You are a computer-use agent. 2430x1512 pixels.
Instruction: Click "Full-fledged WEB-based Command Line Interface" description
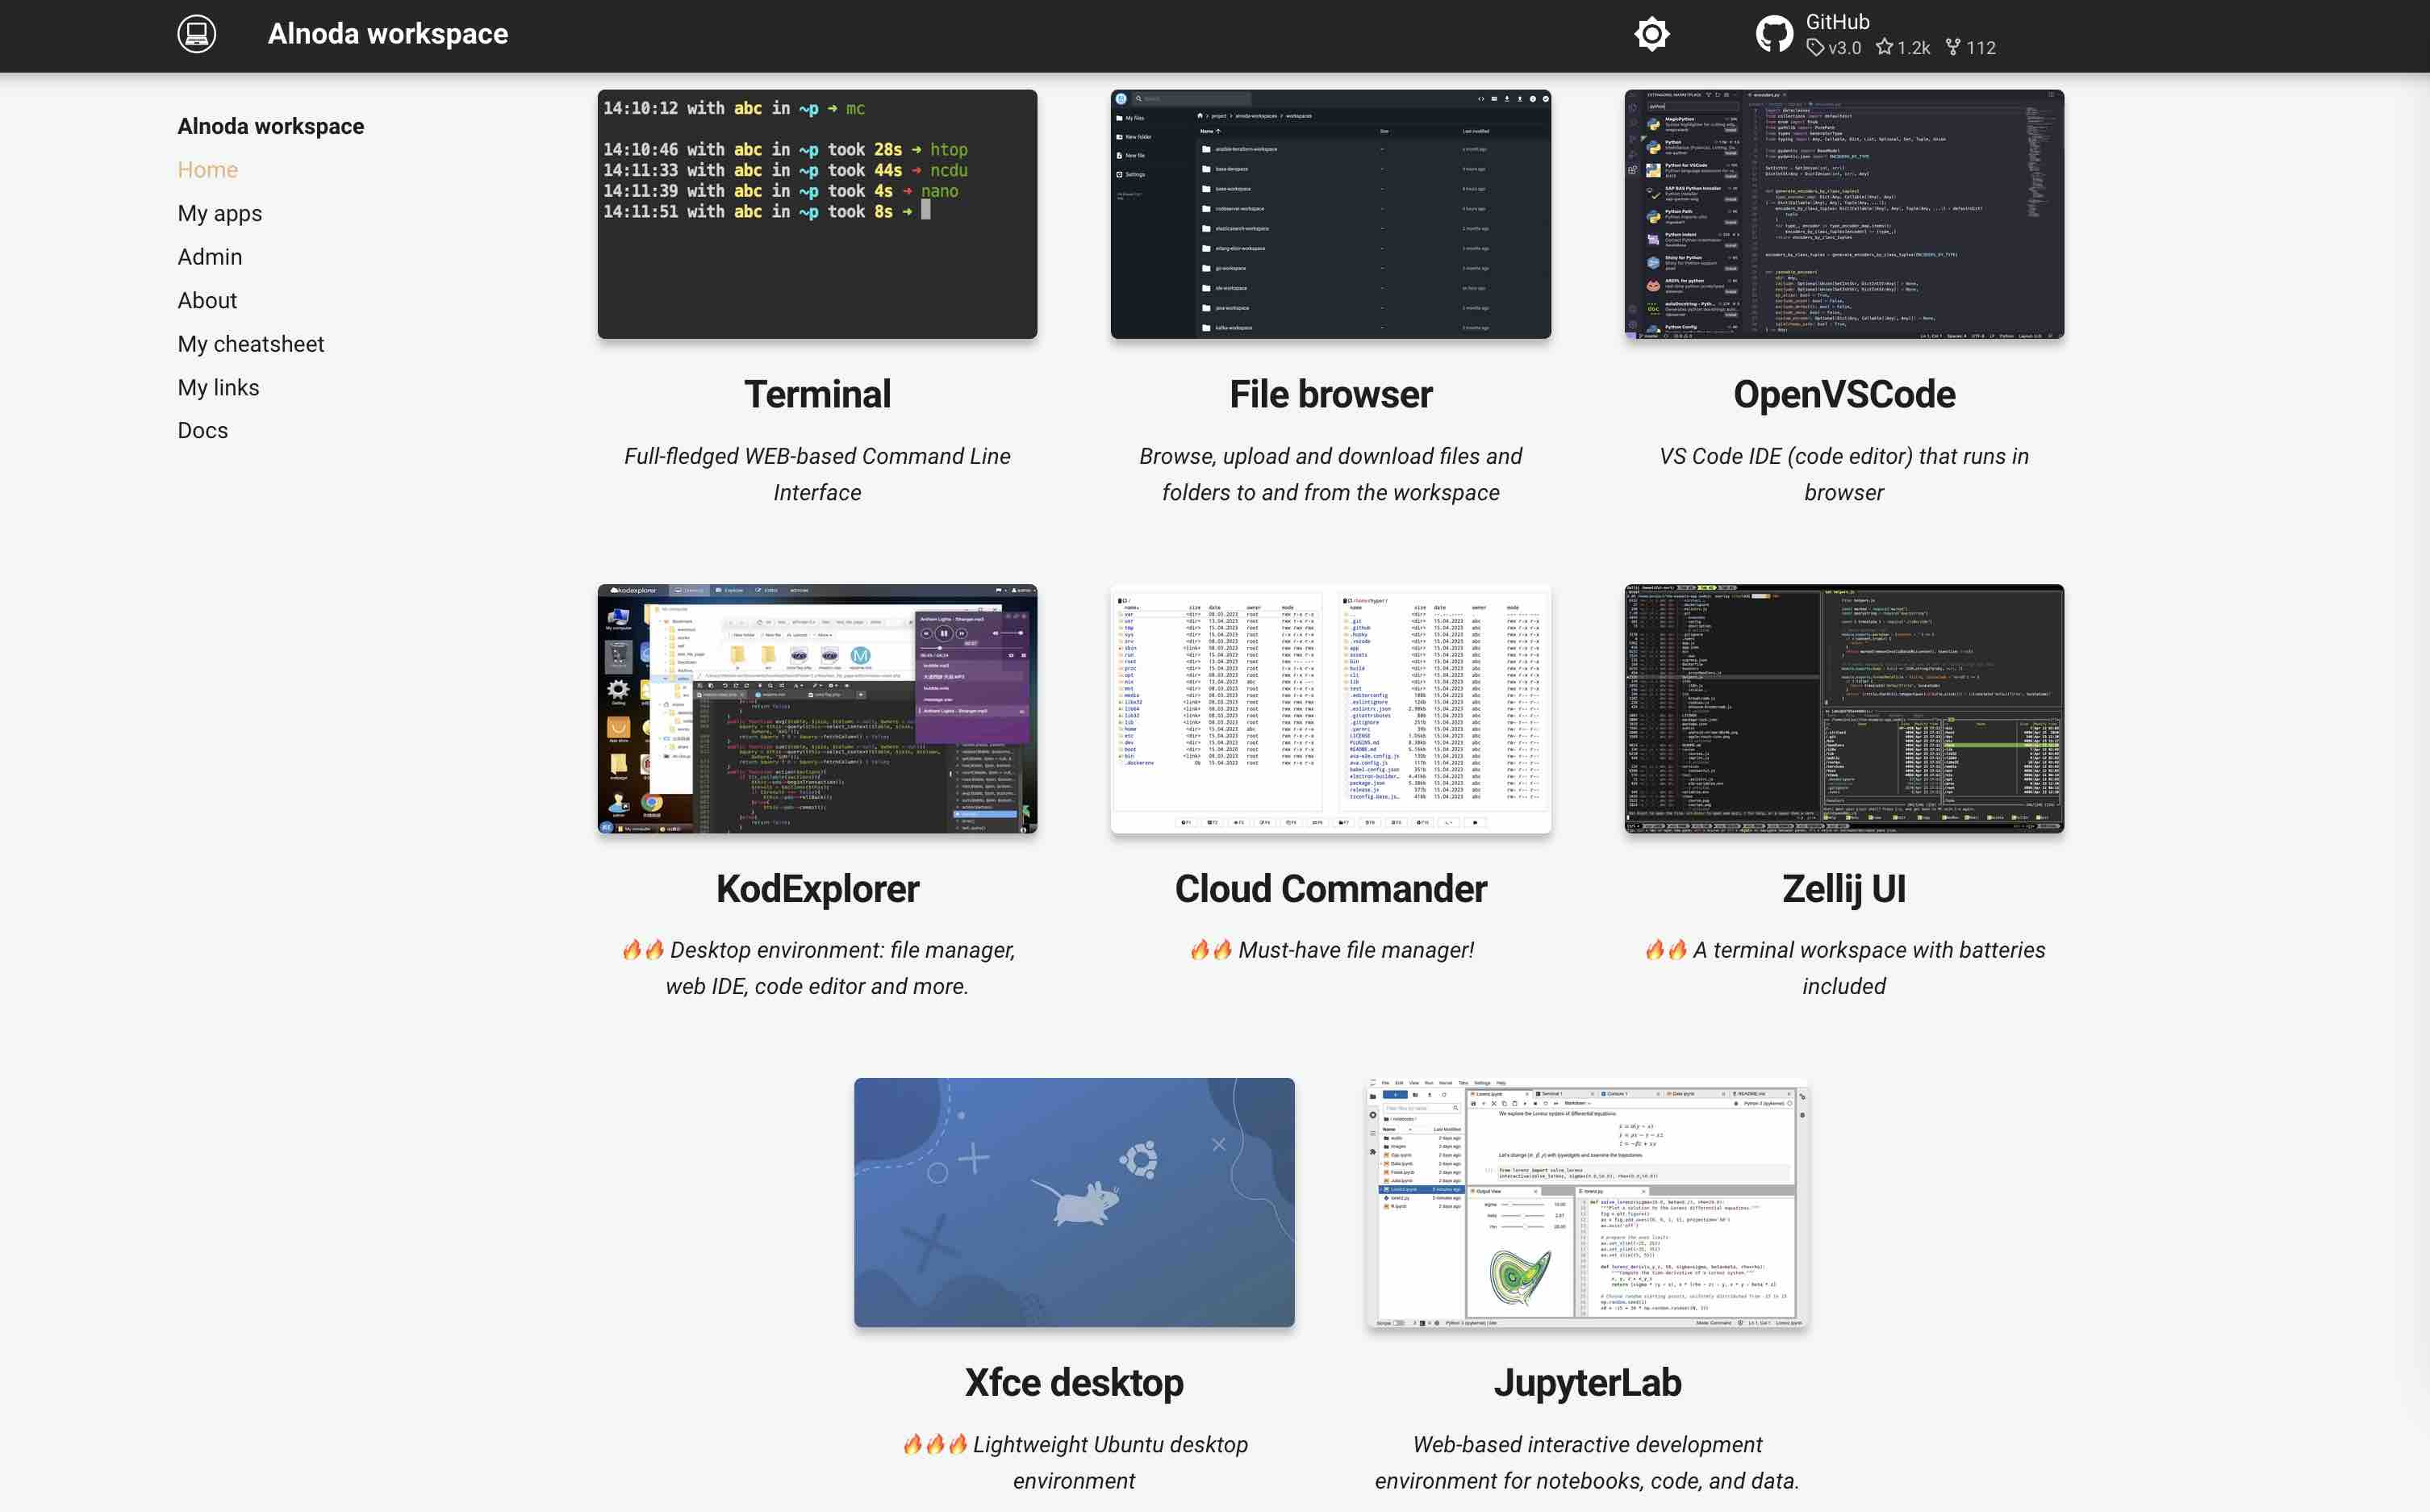pos(817,474)
